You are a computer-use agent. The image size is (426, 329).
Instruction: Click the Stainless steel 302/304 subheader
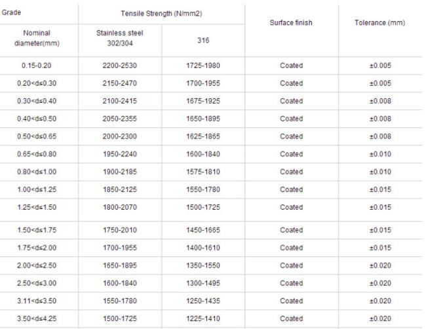[x=120, y=38]
